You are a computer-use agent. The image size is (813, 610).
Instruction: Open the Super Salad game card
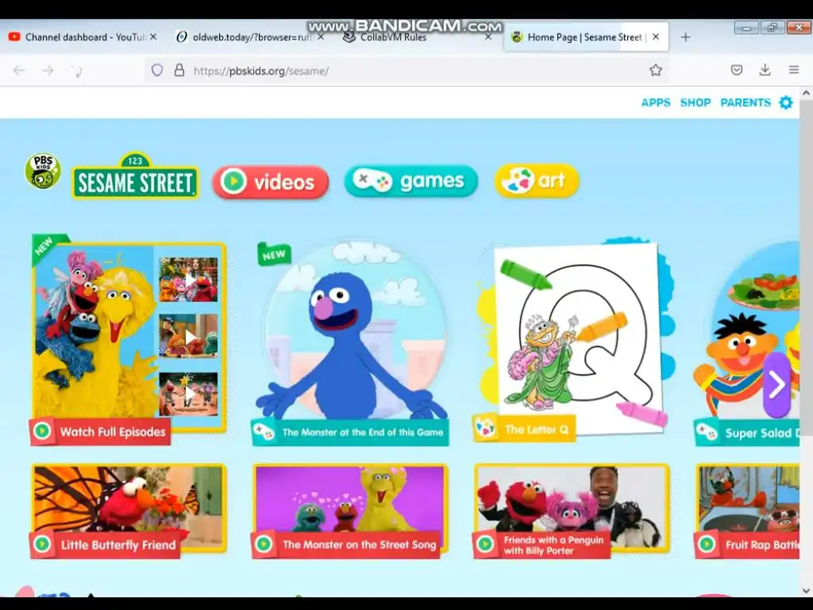click(x=746, y=342)
